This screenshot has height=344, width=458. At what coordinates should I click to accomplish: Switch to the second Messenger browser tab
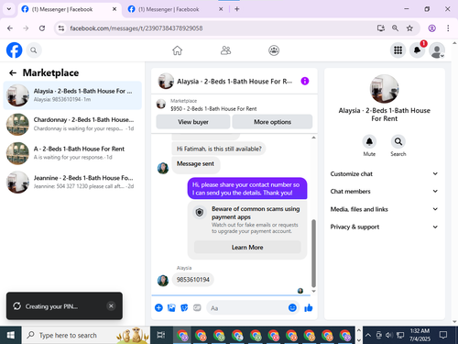pyautogui.click(x=175, y=9)
